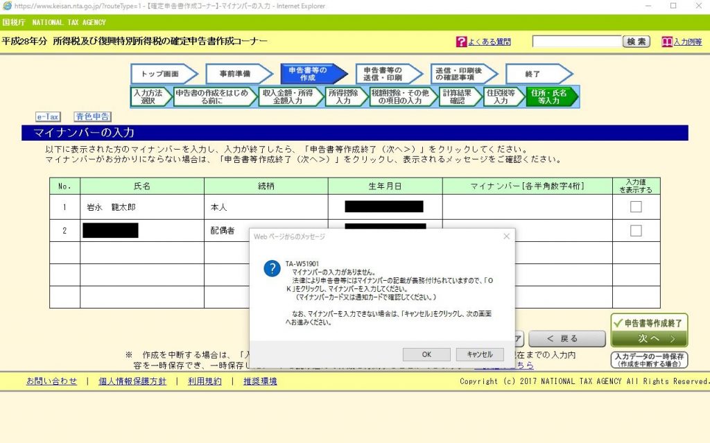Click the 入力例等 book icon
The image size is (710, 443).
coord(667,42)
